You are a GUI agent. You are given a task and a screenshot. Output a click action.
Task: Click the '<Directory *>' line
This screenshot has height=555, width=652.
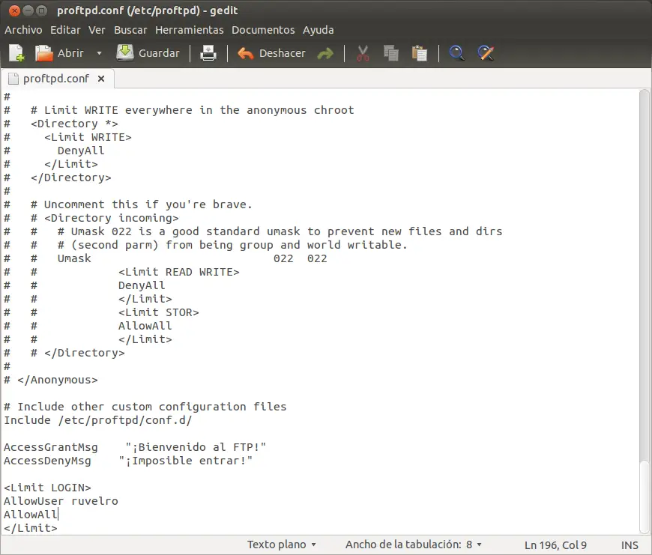(74, 124)
